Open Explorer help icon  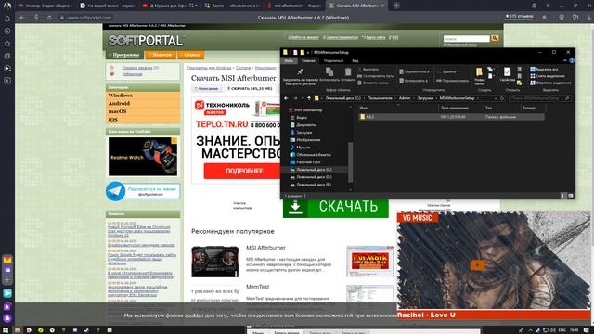[x=572, y=60]
